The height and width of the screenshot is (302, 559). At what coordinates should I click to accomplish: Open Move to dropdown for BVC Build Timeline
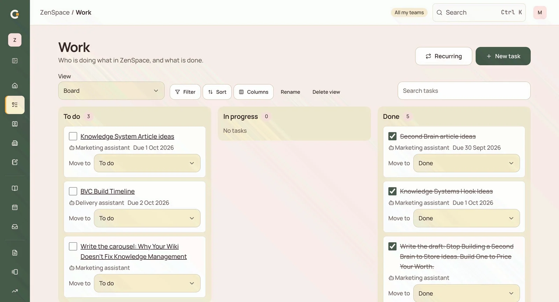(x=147, y=218)
